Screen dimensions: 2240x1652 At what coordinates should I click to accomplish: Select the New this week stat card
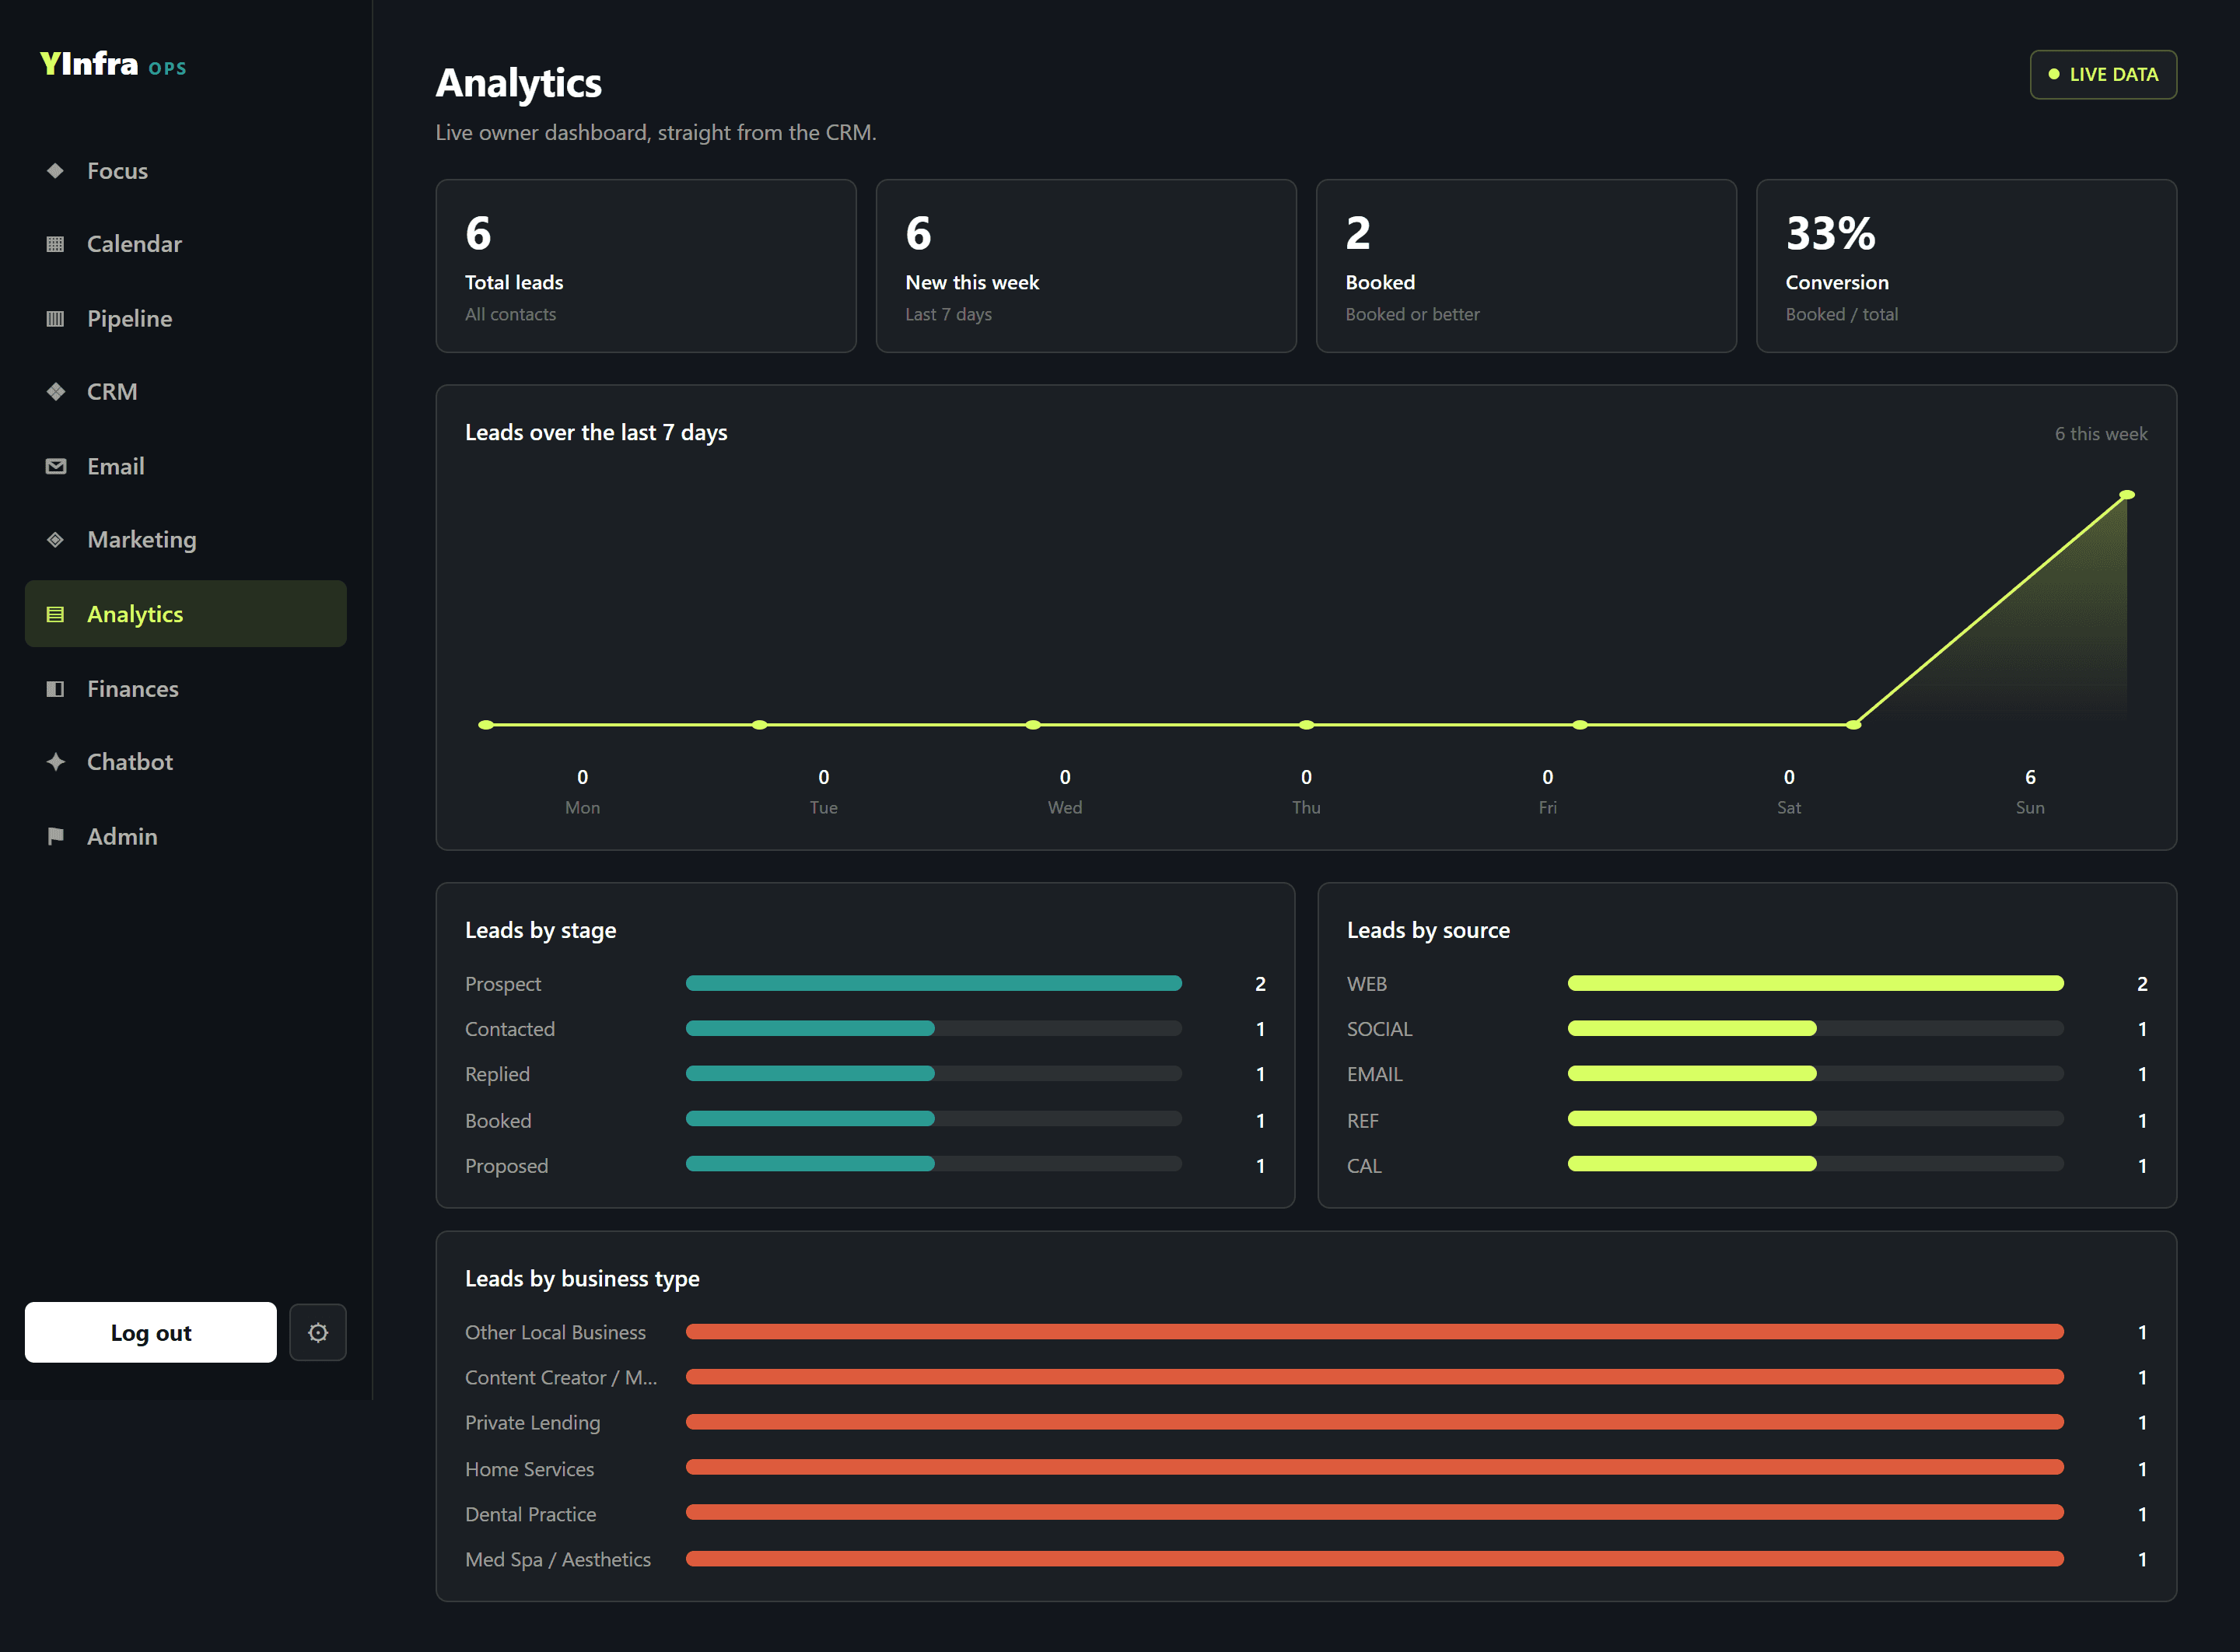click(x=1086, y=266)
